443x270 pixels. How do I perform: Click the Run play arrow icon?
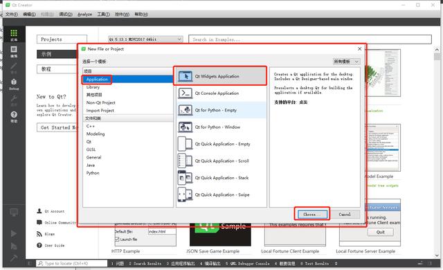[13, 233]
